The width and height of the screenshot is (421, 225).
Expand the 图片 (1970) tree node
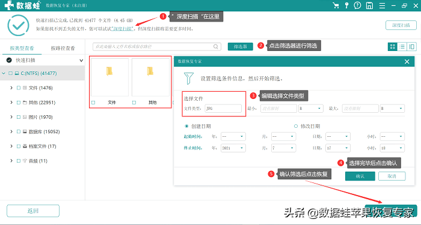coord(11,117)
